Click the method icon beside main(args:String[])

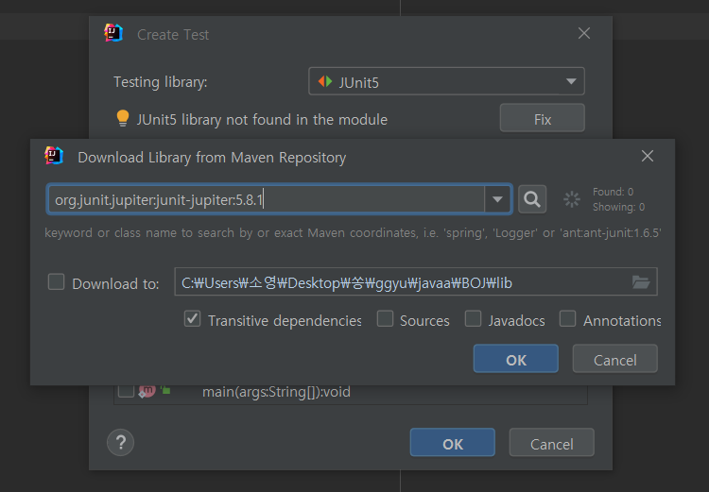coord(147,391)
